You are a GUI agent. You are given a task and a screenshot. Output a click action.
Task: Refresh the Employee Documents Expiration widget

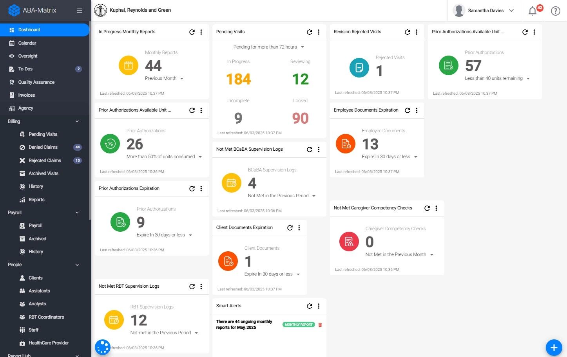[408, 110]
